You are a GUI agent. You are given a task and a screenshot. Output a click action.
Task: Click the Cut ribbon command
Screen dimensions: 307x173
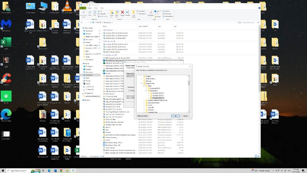100,11
